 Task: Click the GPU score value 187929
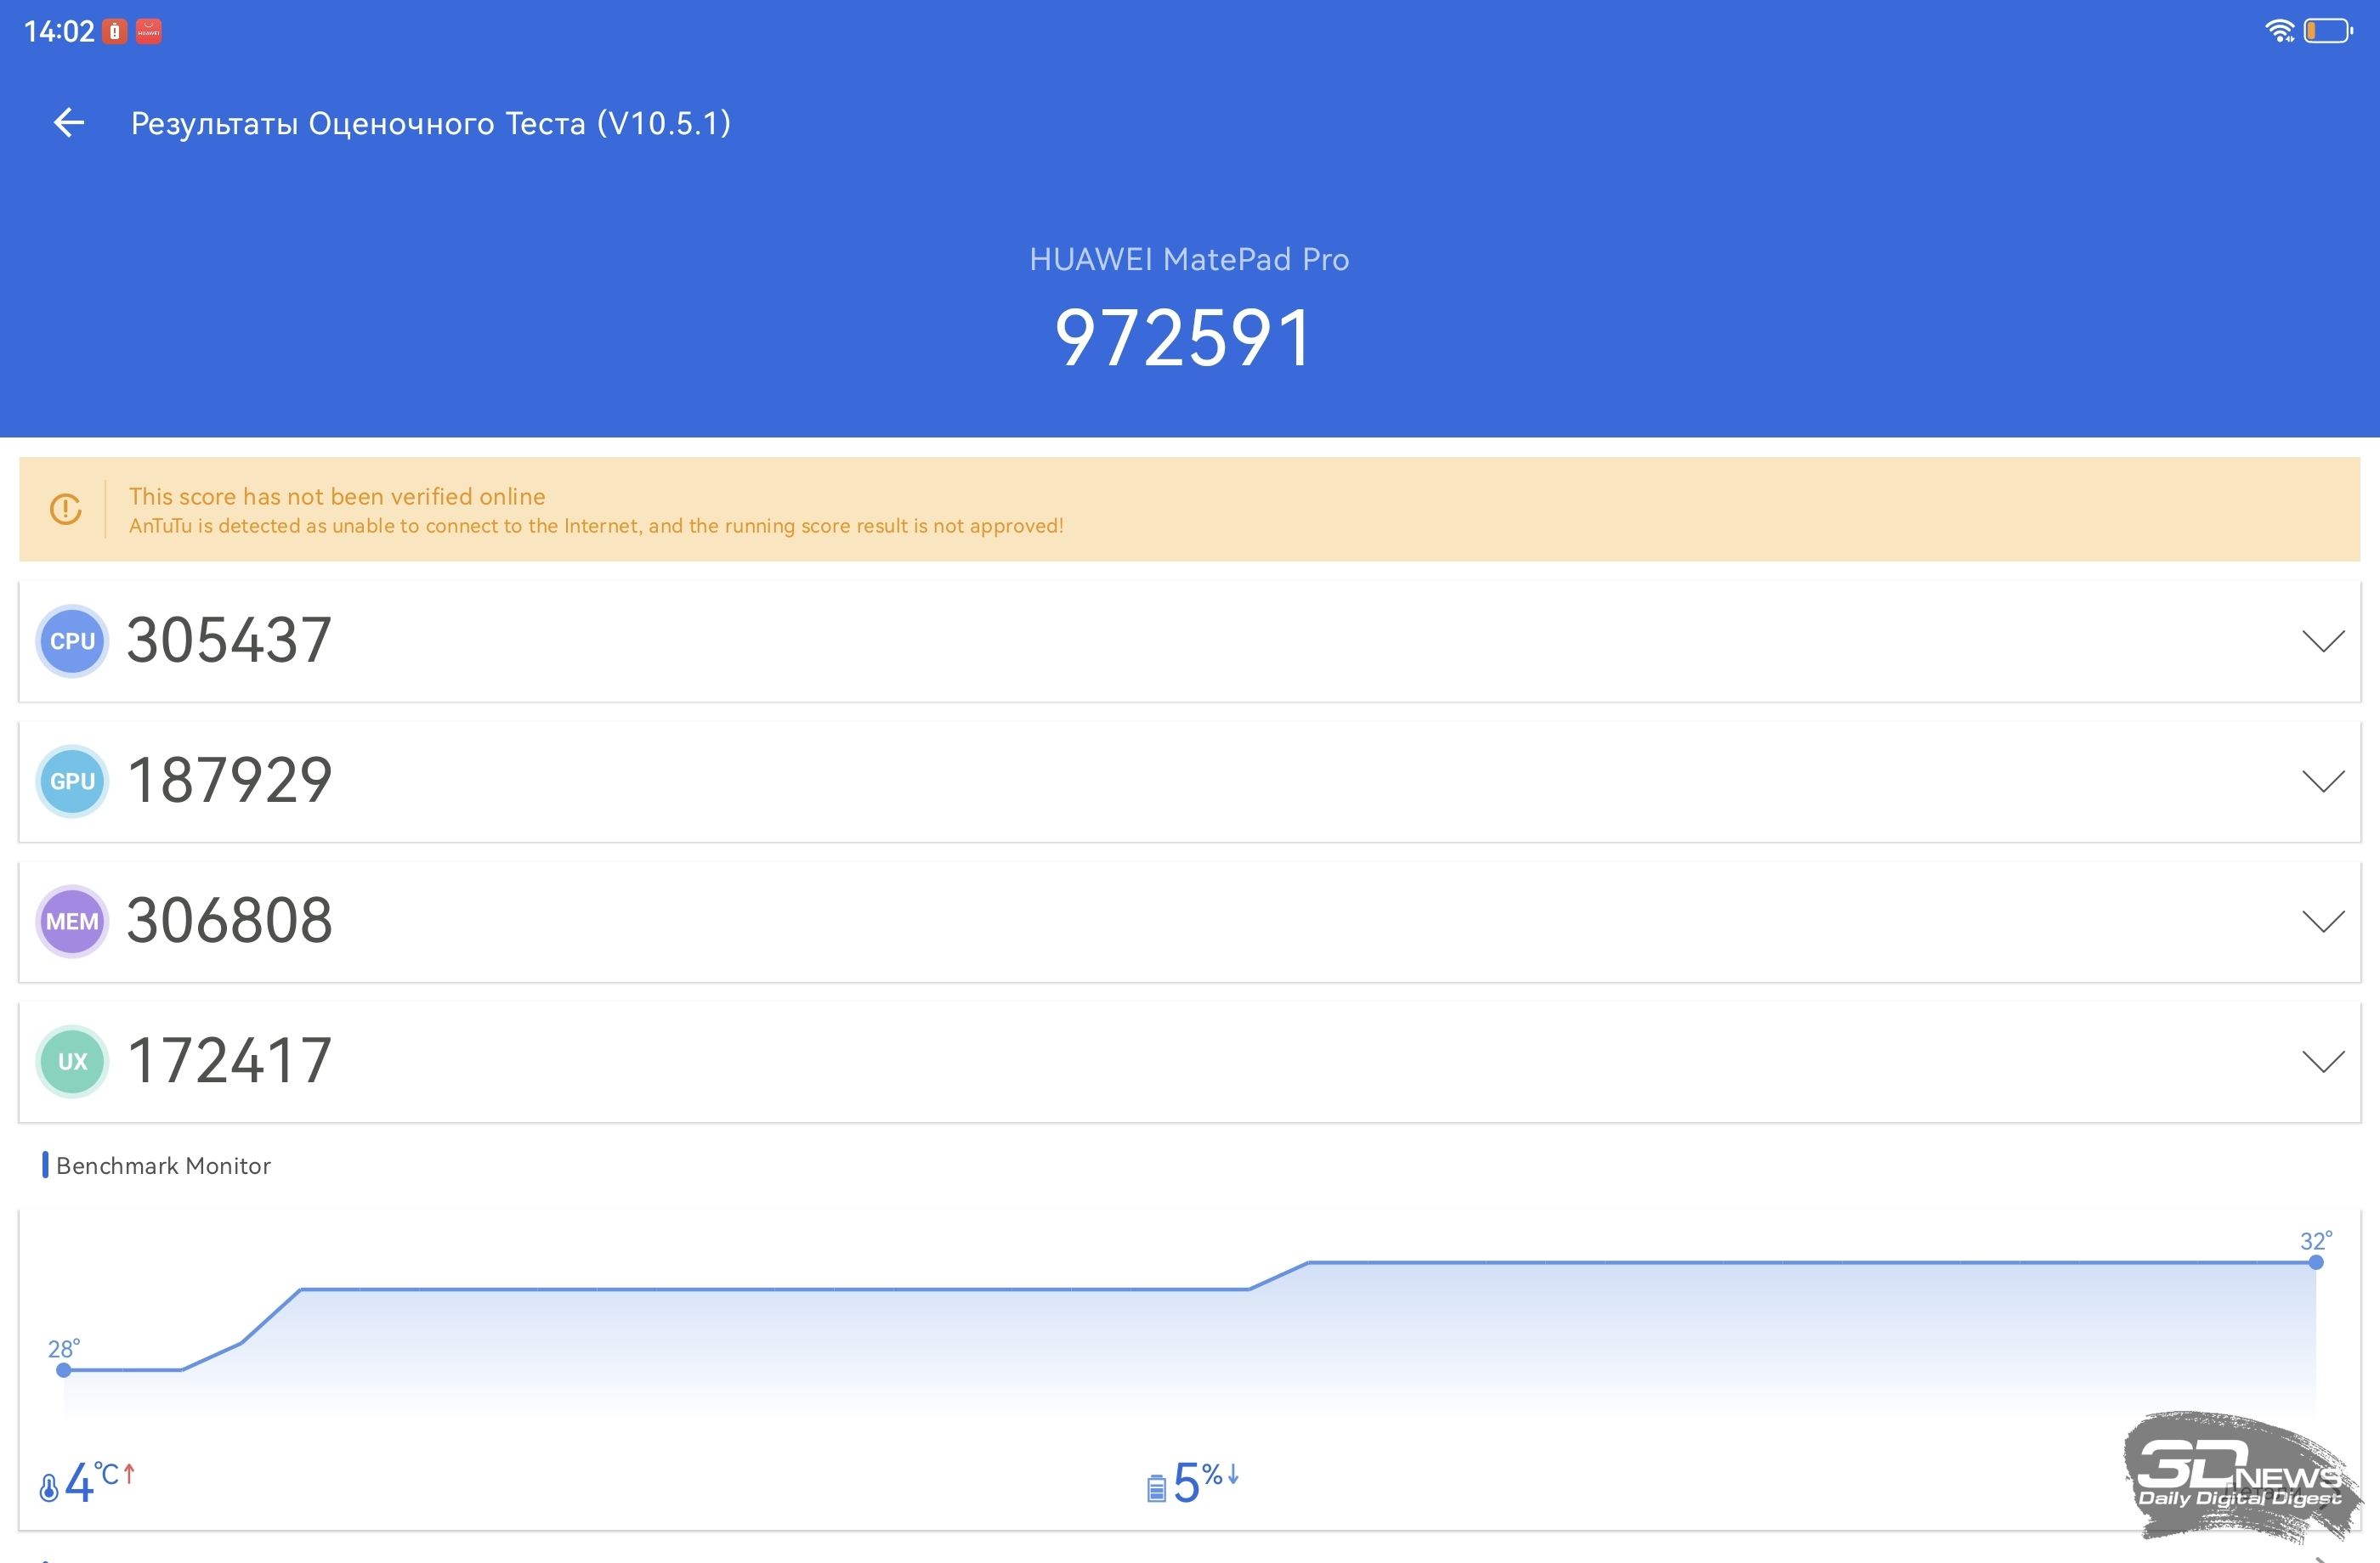coord(229,781)
